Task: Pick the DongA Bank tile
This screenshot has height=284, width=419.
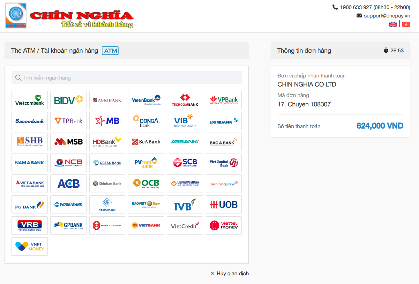Action: point(146,121)
